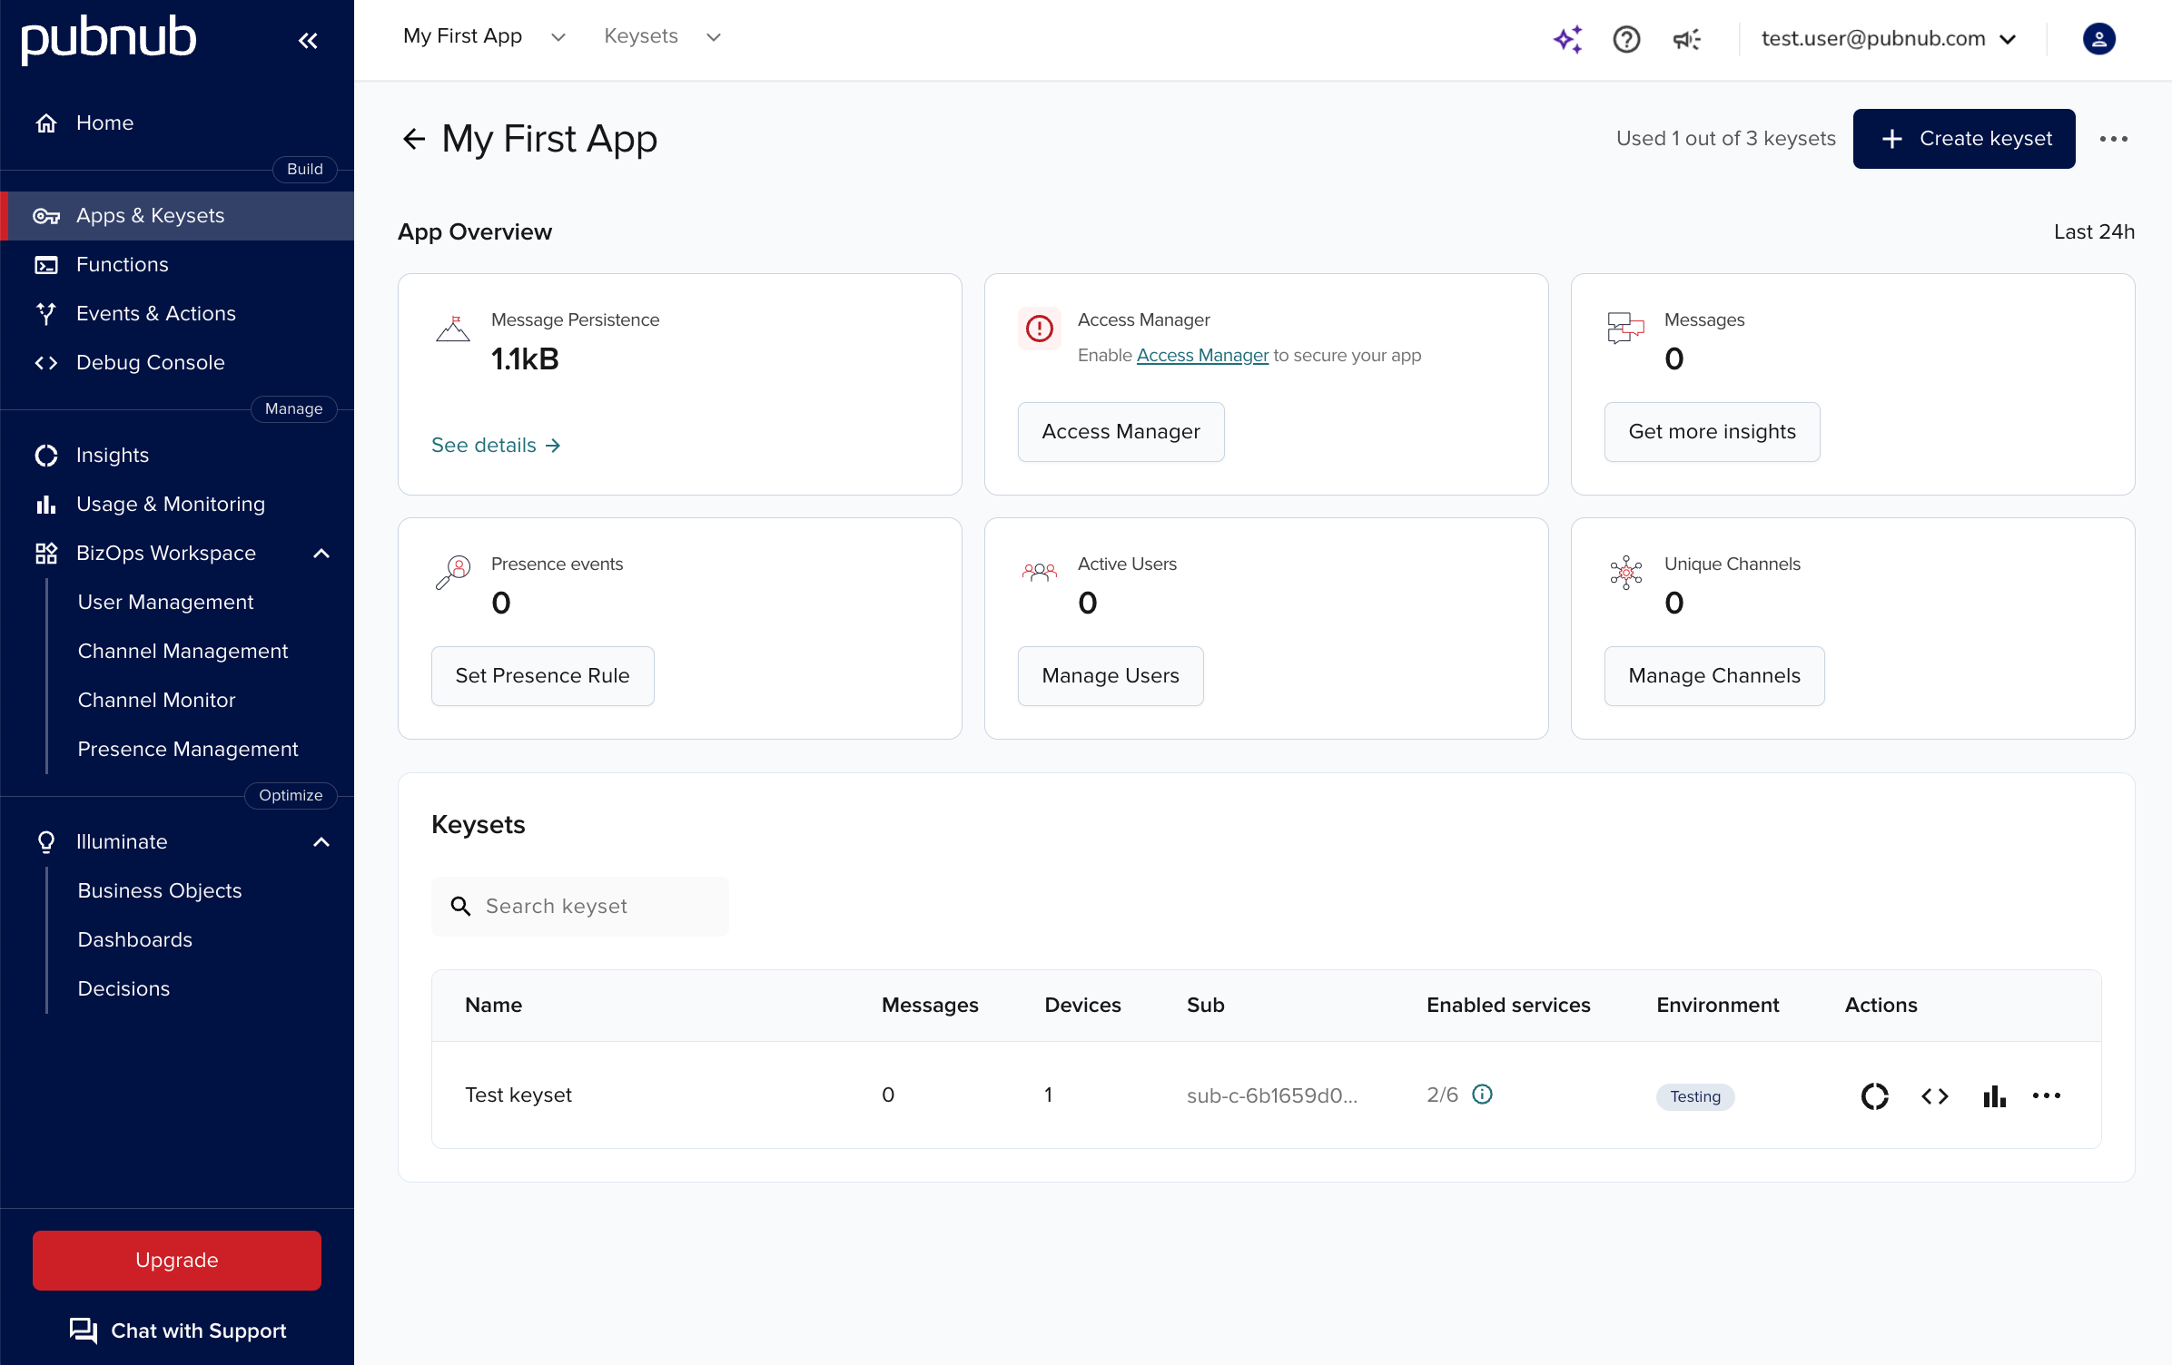2172x1365 pixels.
Task: Click the AI sparkle icon in header
Action: (1567, 39)
